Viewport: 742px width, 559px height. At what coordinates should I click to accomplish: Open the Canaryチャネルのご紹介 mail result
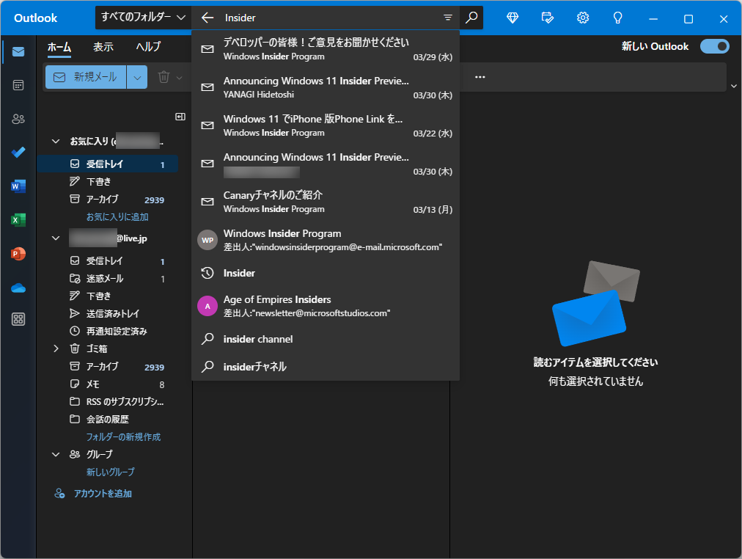[x=326, y=202]
